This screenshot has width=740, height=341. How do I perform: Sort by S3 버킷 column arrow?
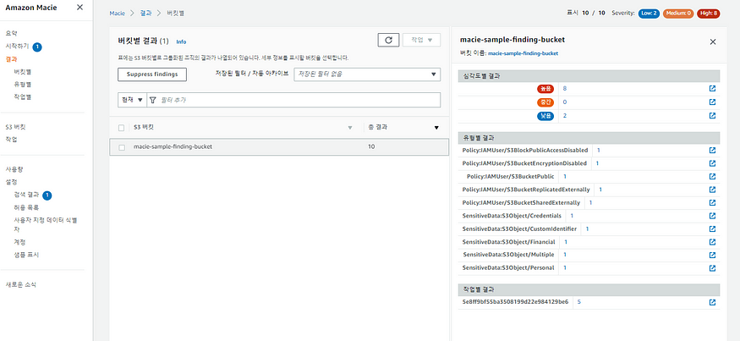coord(350,128)
